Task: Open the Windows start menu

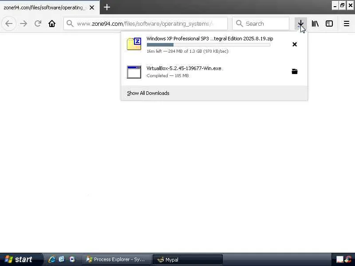Action: tap(20, 259)
